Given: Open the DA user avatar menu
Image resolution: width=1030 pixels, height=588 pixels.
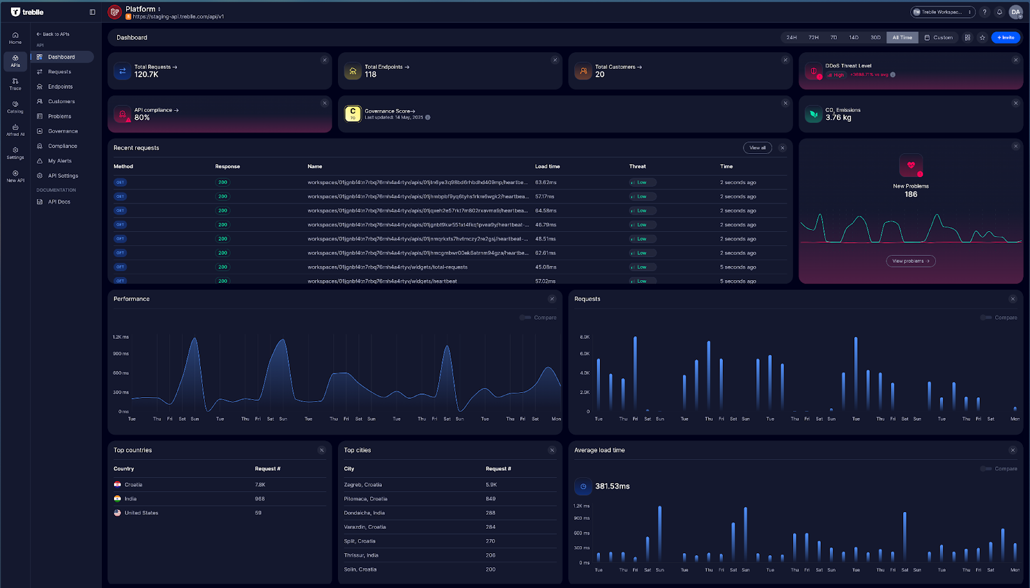Looking at the screenshot, I should [1016, 12].
